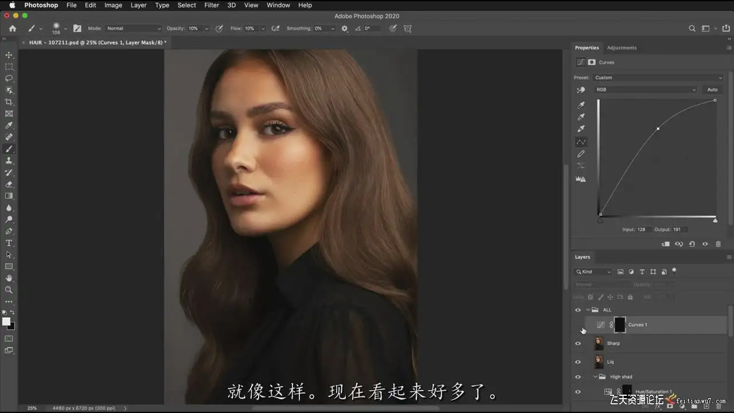Click the Home icon in options bar
The height and width of the screenshot is (413, 734).
[x=13, y=28]
